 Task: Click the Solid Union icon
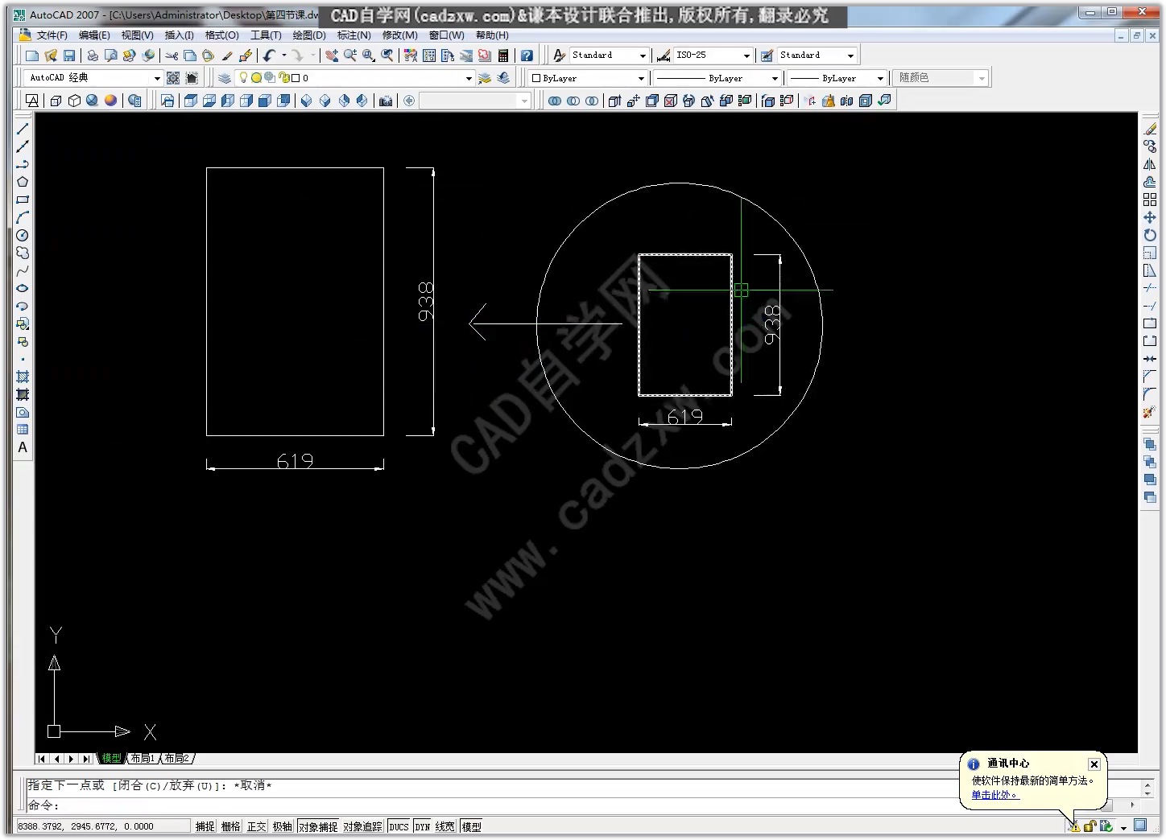[555, 101]
